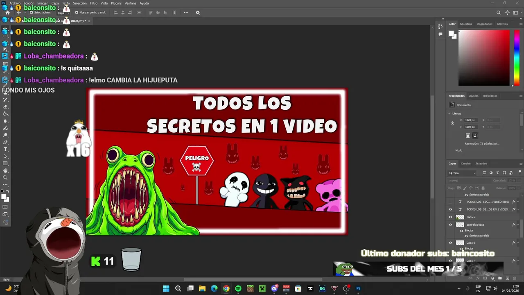This screenshot has height=295, width=524.
Task: Hide the Capa 5 layer
Action: point(450,217)
